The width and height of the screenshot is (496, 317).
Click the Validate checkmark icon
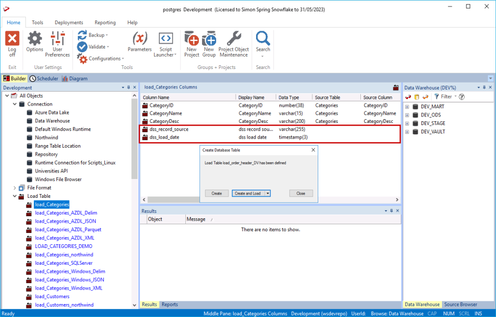click(x=82, y=47)
